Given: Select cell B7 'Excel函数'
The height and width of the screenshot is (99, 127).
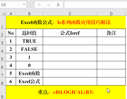Looking at the screenshot, I should tap(29, 73).
